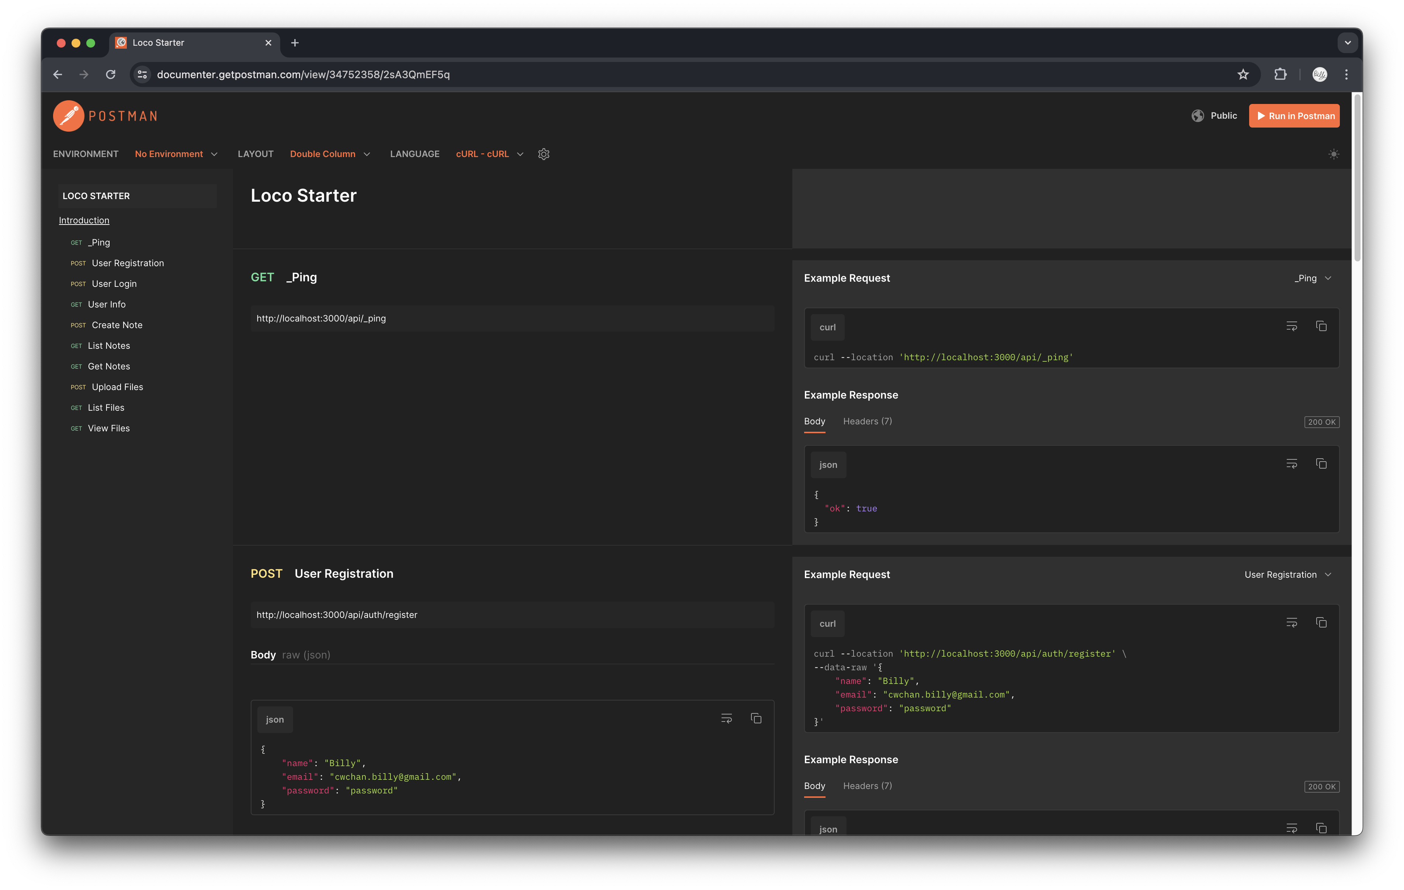Click the page vertical scrollbar
The image size is (1404, 890).
point(1357,178)
